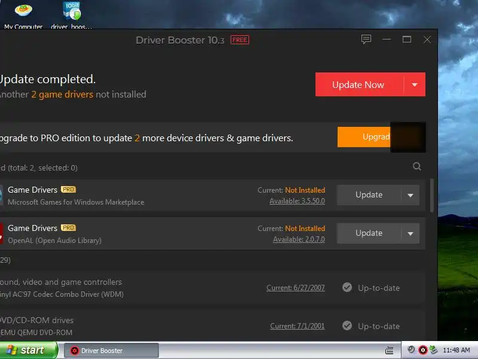
Task: Click the 'Update completed.' heading
Action: click(48, 80)
